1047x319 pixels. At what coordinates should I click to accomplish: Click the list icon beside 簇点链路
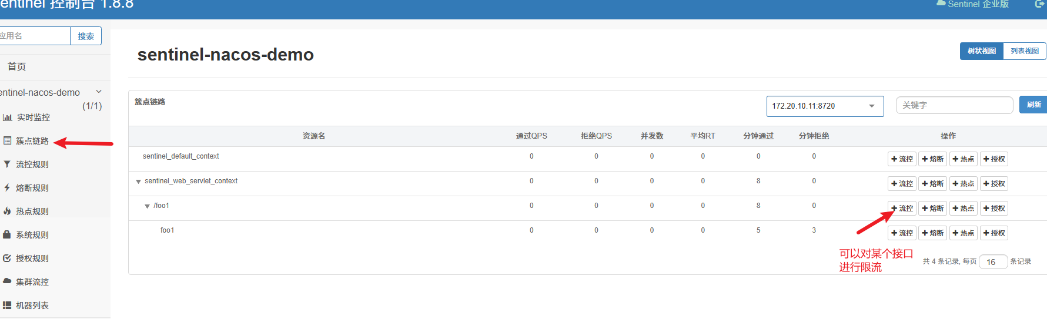pyautogui.click(x=7, y=141)
